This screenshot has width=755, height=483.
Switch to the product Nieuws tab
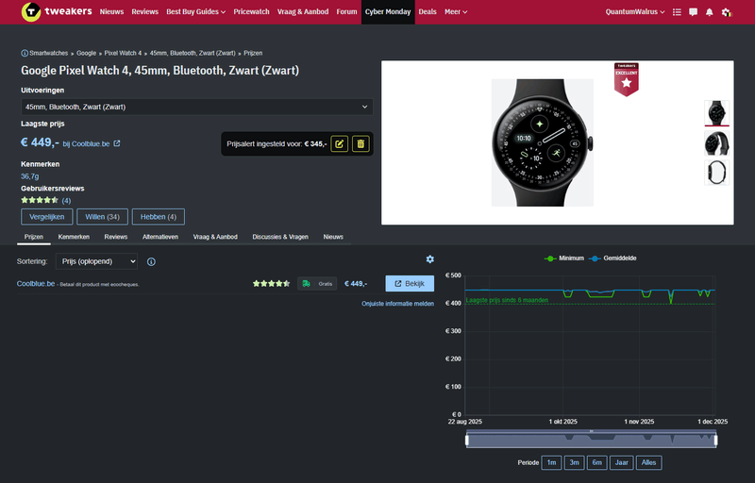coord(333,237)
